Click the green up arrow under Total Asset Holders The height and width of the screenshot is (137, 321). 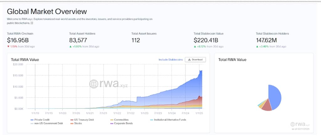pos(70,46)
